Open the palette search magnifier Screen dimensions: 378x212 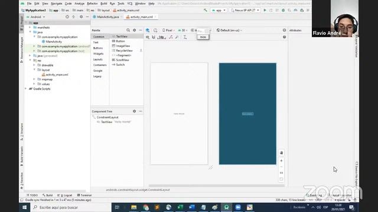128,30
